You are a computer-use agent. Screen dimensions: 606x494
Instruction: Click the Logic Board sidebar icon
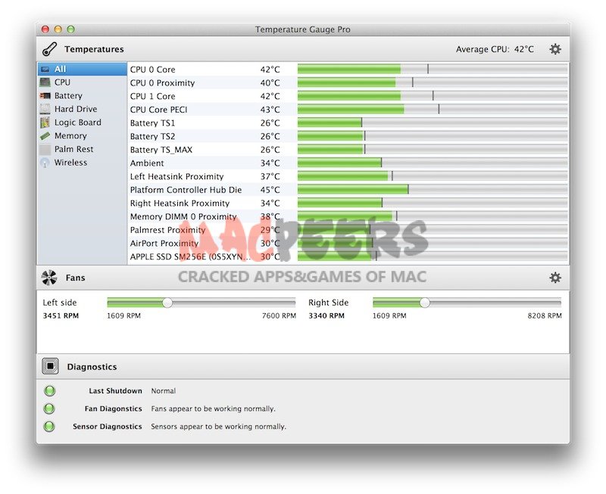(45, 123)
